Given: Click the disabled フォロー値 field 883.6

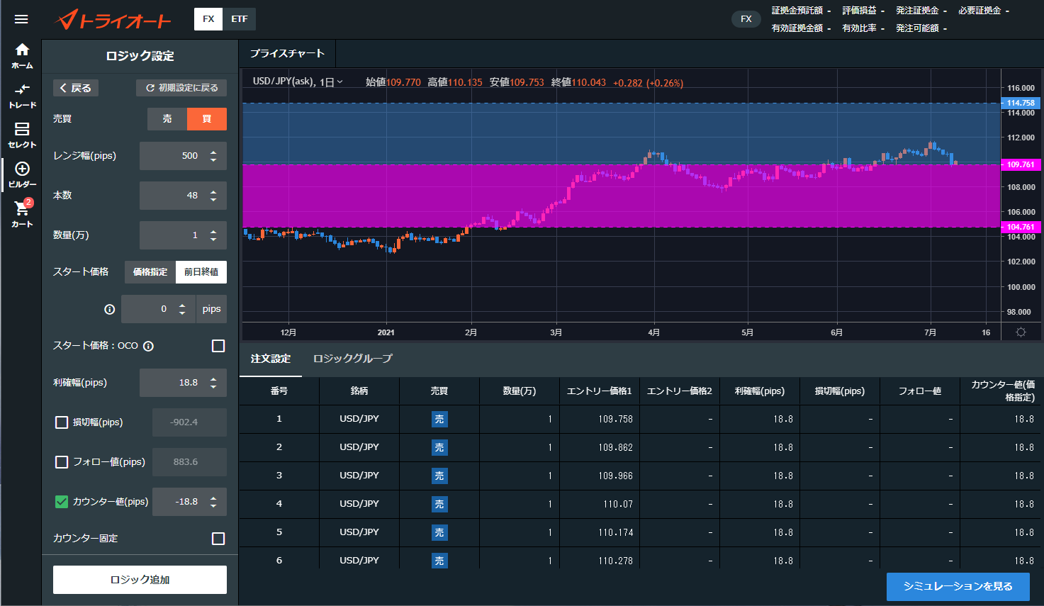Looking at the screenshot, I should (x=189, y=462).
